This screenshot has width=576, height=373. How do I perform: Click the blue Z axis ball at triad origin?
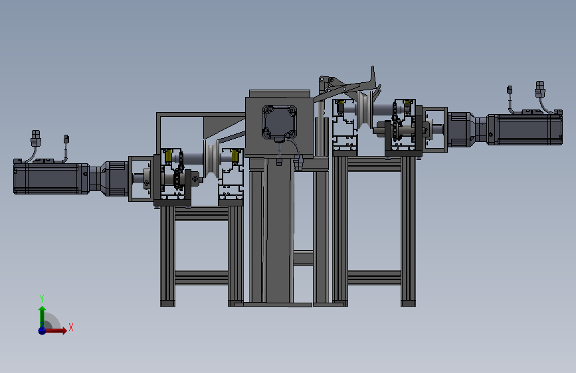click(43, 331)
